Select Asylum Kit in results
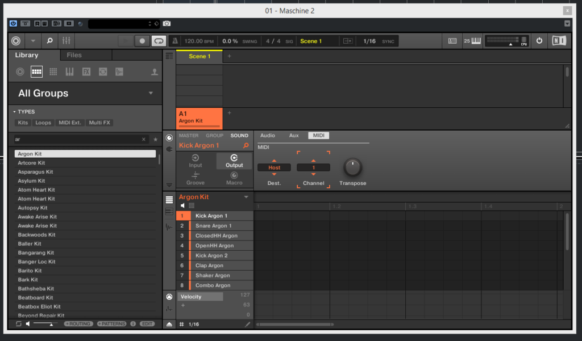582x341 pixels. point(85,181)
